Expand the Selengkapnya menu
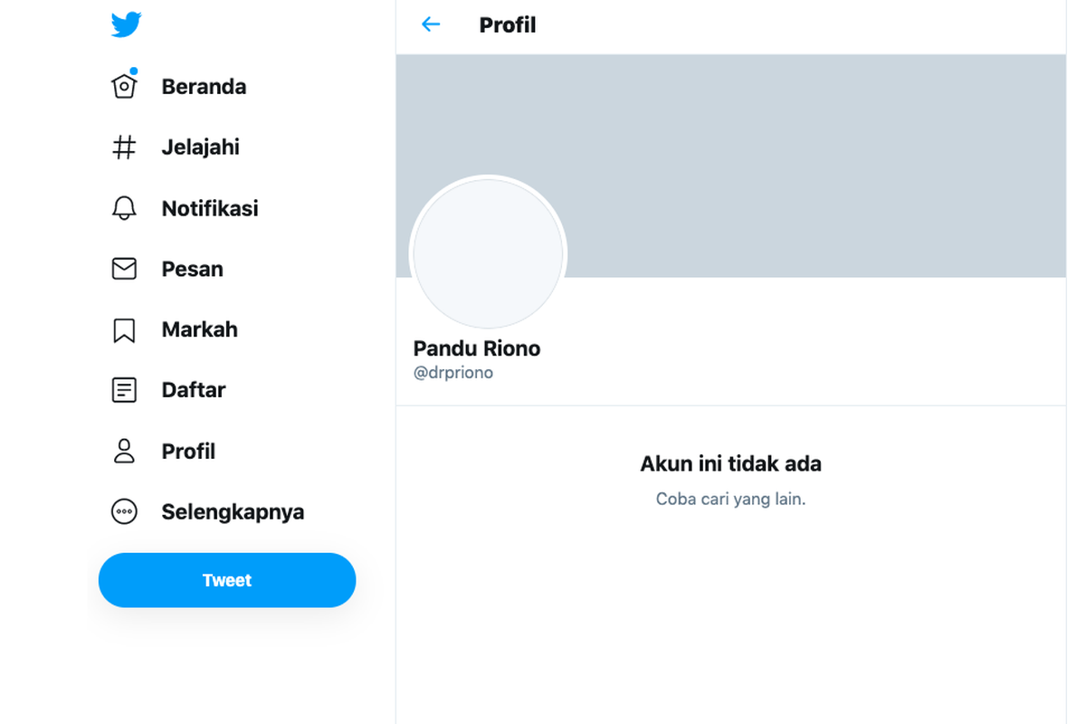The height and width of the screenshot is (724, 1086). coord(233,512)
